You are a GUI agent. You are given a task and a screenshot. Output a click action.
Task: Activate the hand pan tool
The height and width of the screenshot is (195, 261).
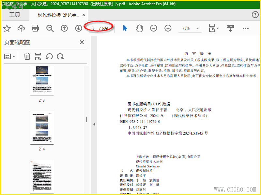click(x=139, y=28)
